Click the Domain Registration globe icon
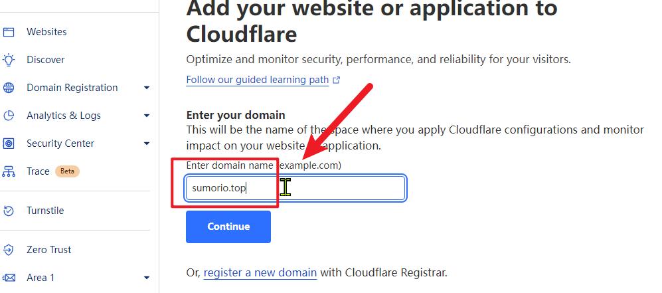662x293 pixels. click(9, 88)
